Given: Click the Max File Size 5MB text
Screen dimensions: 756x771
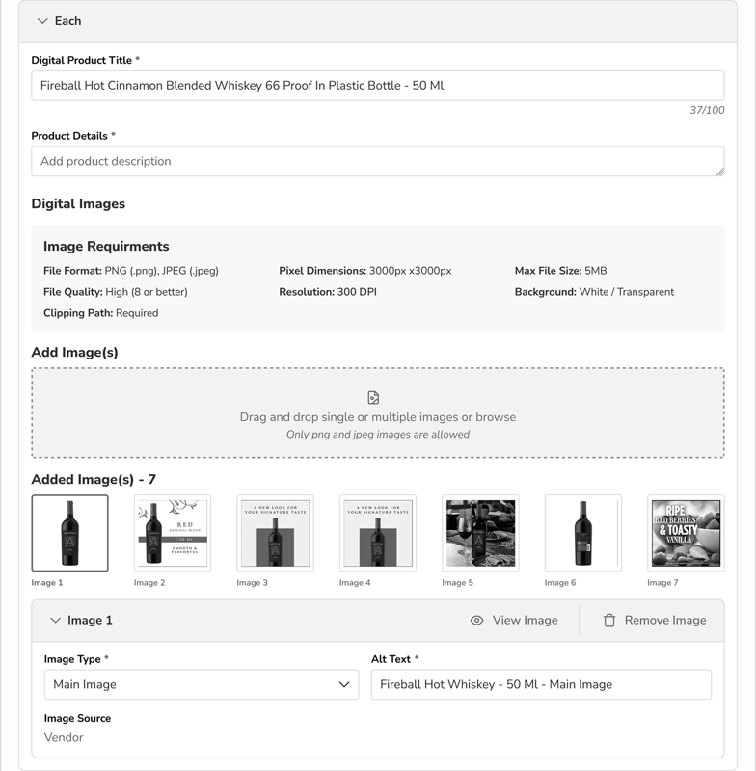Looking at the screenshot, I should (x=560, y=271).
